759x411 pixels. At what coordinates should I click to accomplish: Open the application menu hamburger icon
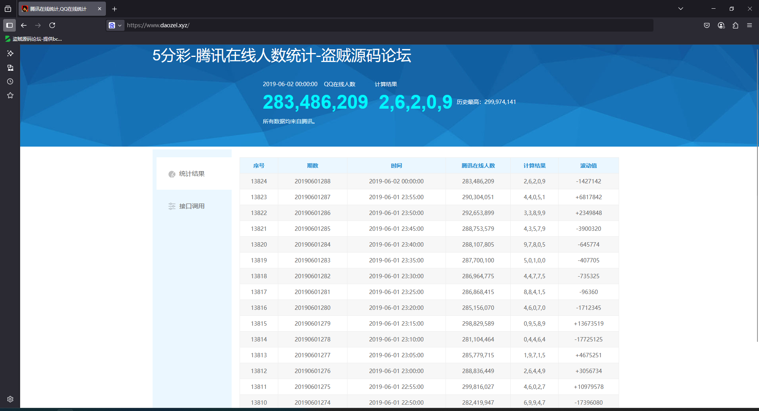point(750,25)
